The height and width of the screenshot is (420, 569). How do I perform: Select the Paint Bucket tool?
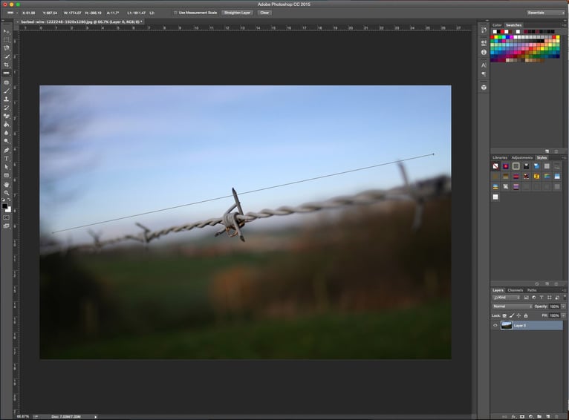coord(6,125)
